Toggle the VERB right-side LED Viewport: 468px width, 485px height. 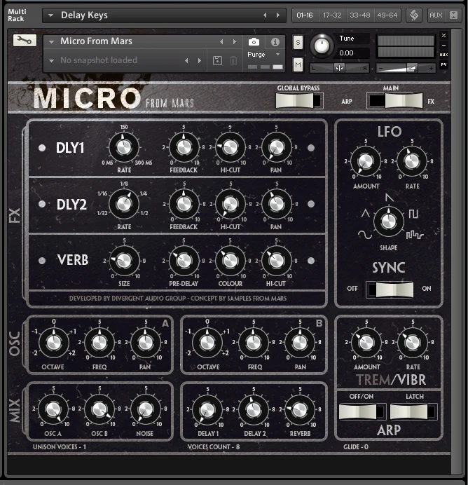[x=311, y=261]
